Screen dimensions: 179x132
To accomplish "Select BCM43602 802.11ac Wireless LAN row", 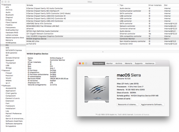I will click(x=102, y=26).
